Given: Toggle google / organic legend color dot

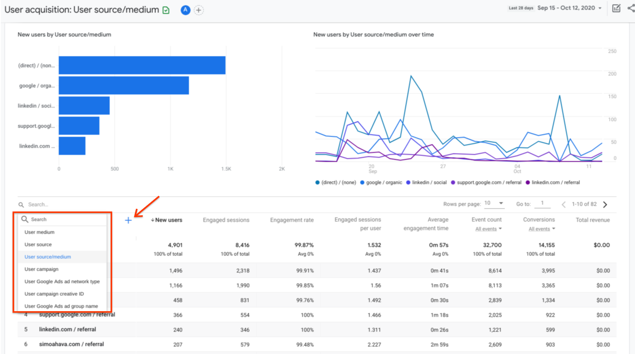Looking at the screenshot, I should point(362,183).
